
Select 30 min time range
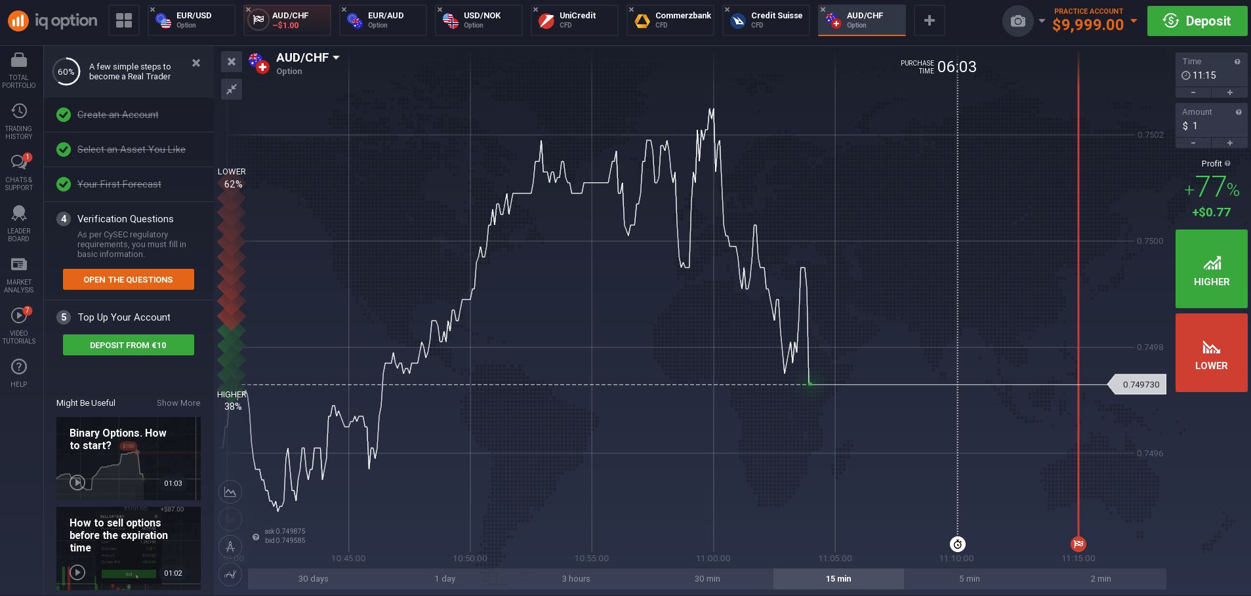click(x=707, y=578)
